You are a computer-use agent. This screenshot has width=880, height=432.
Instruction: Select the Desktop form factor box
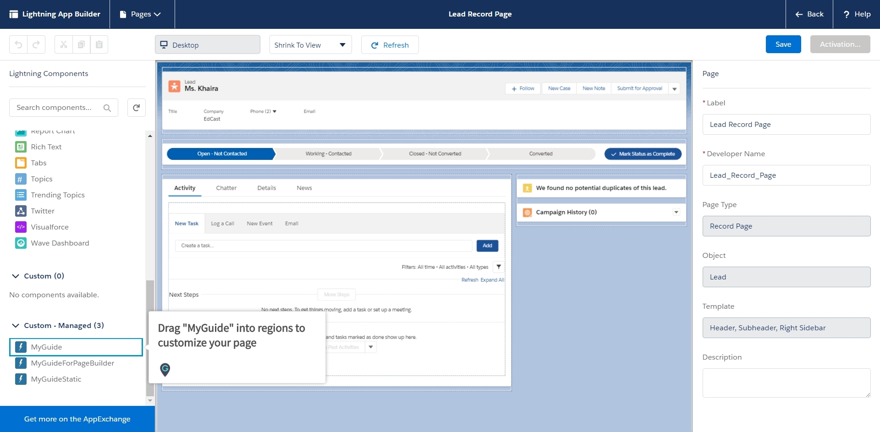[x=207, y=44]
